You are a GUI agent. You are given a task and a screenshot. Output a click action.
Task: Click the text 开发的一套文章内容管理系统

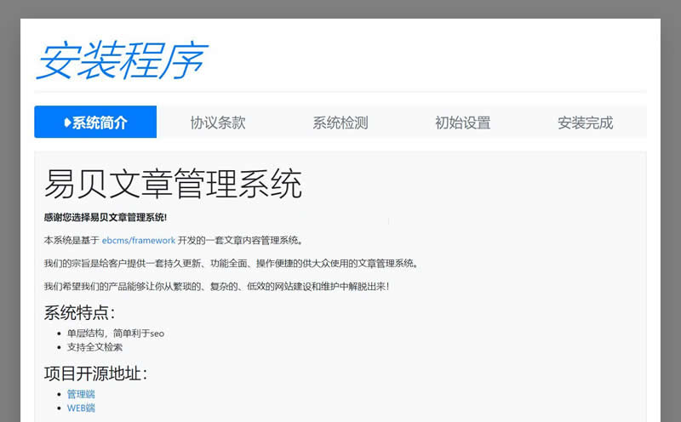pos(240,241)
